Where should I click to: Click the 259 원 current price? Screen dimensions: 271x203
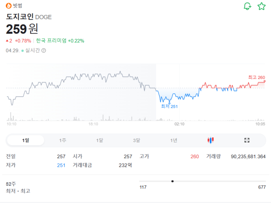tap(22, 29)
